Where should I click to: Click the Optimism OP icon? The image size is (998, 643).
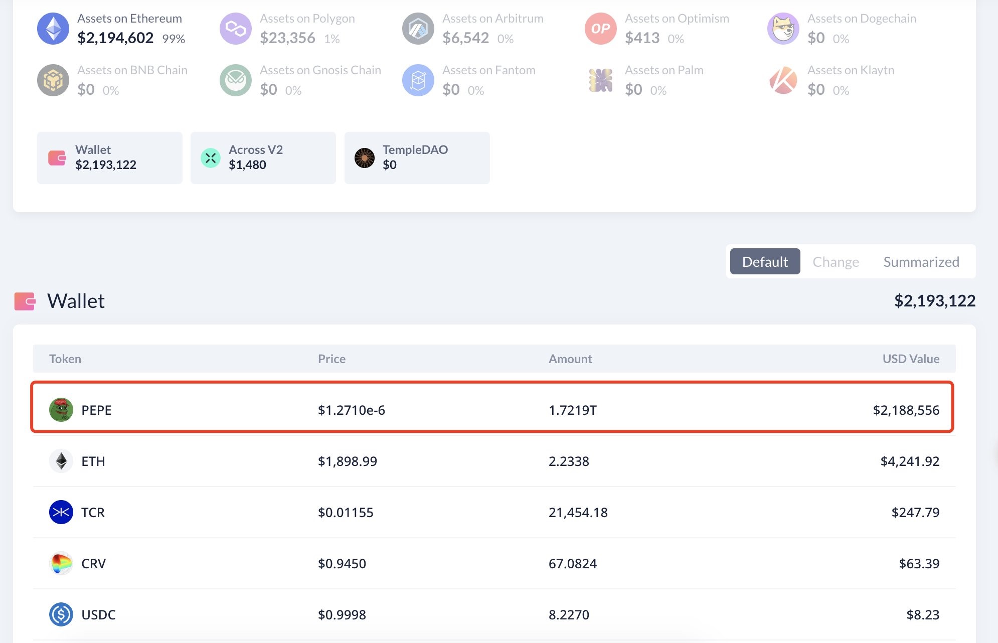point(601,29)
